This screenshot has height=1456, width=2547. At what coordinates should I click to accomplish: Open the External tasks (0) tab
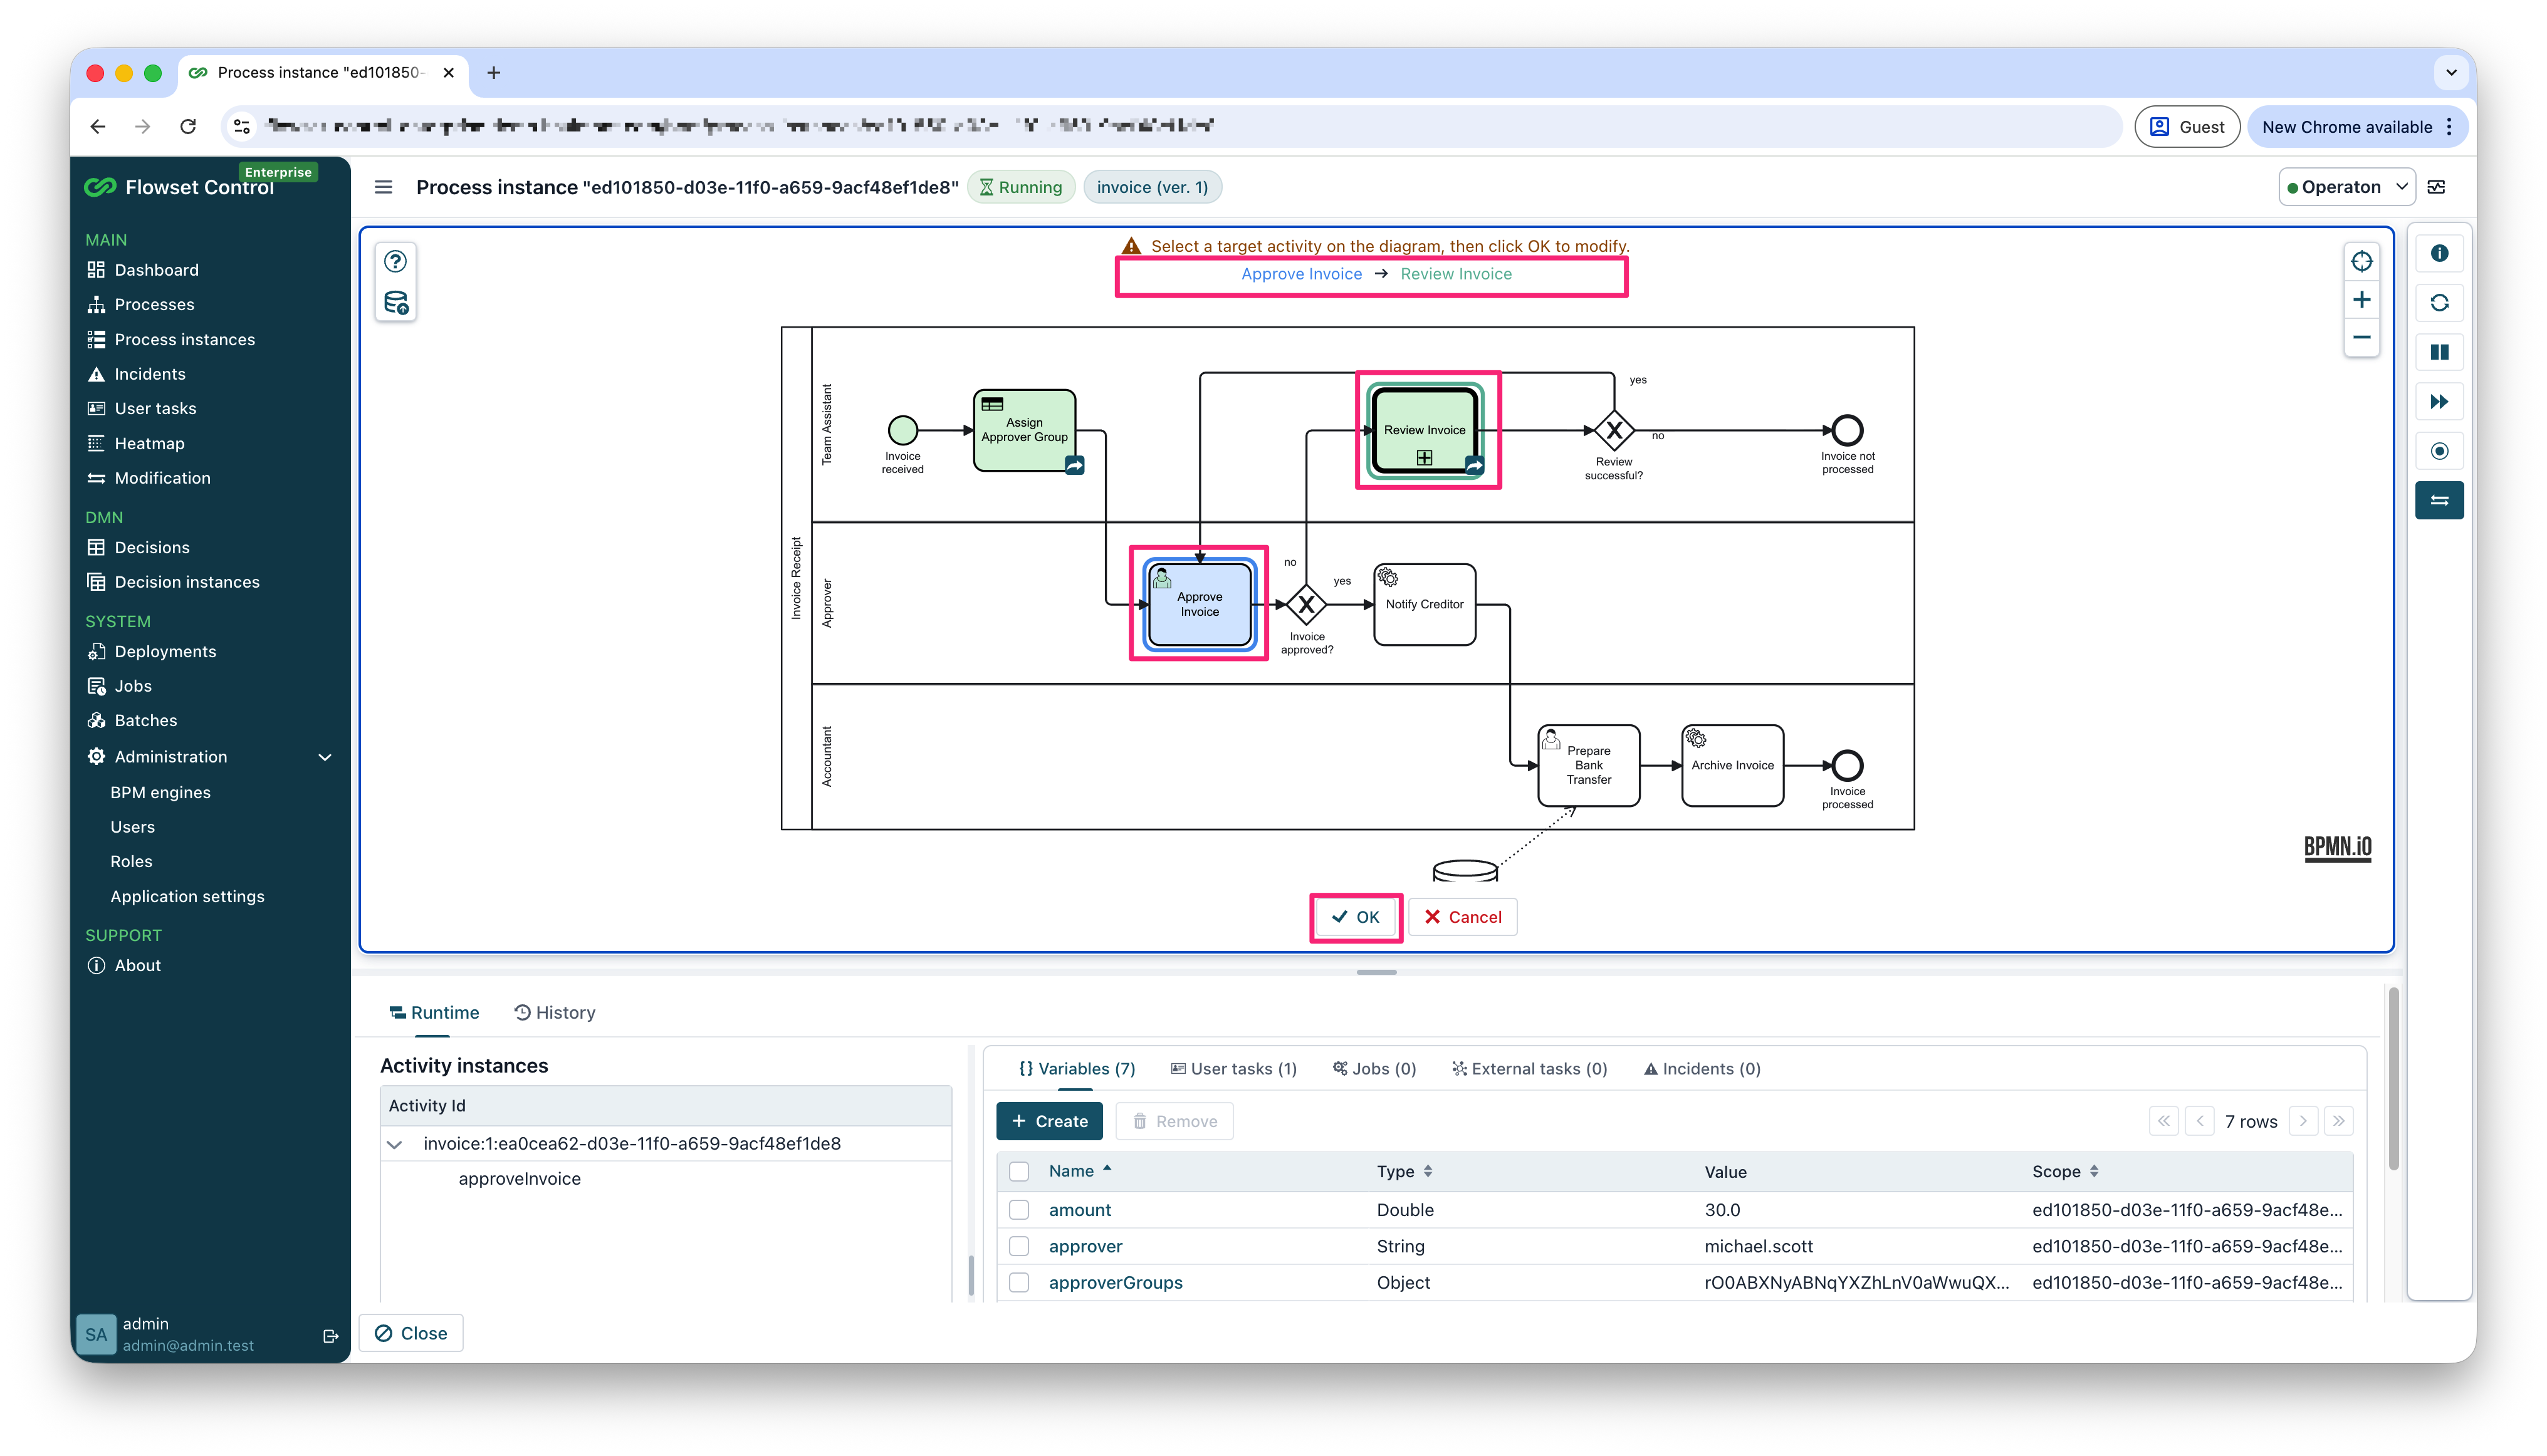pyautogui.click(x=1530, y=1069)
